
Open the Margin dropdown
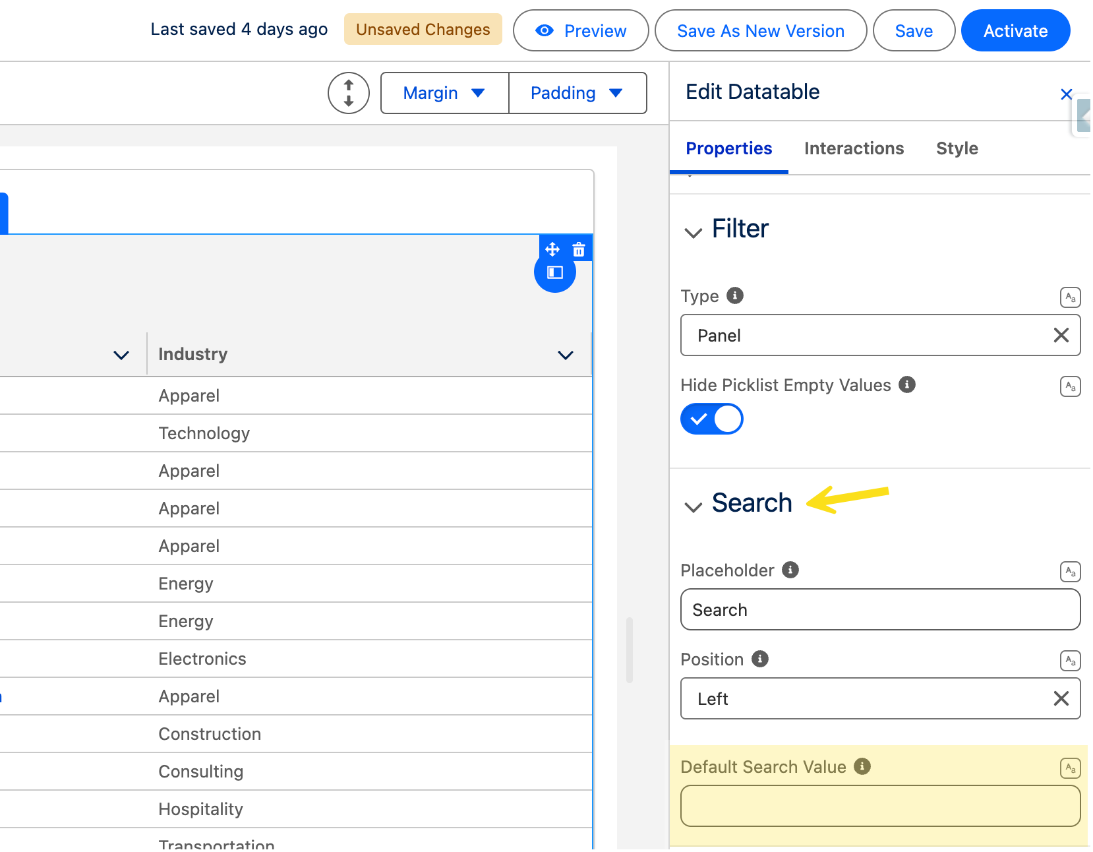(444, 93)
